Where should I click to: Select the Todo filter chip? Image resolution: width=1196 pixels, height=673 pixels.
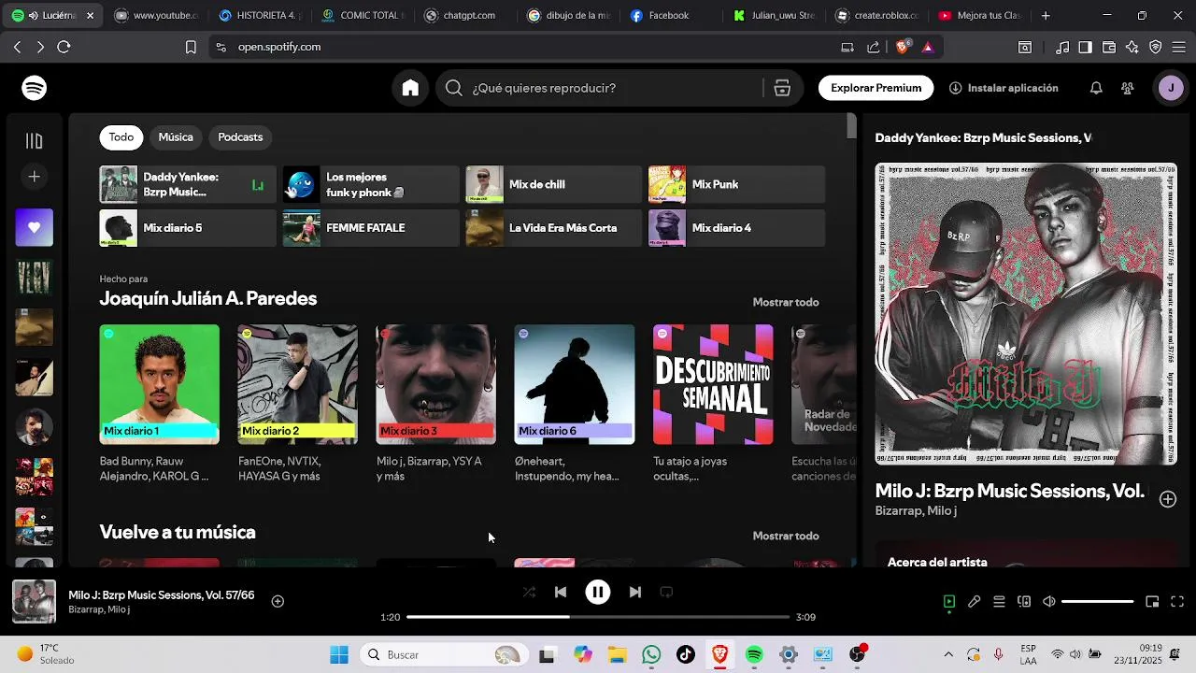click(x=121, y=137)
